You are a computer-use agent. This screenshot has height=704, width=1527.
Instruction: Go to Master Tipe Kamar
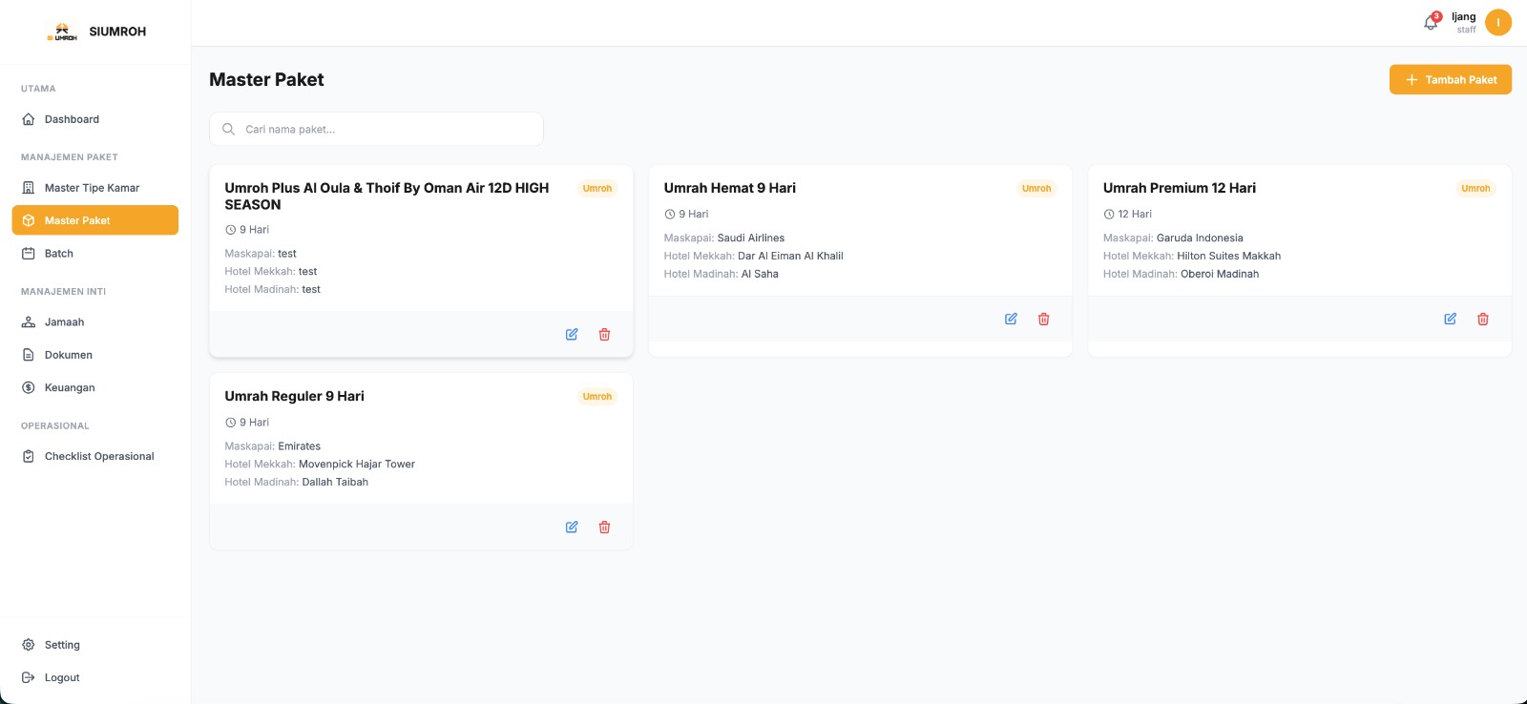pyautogui.click(x=94, y=188)
